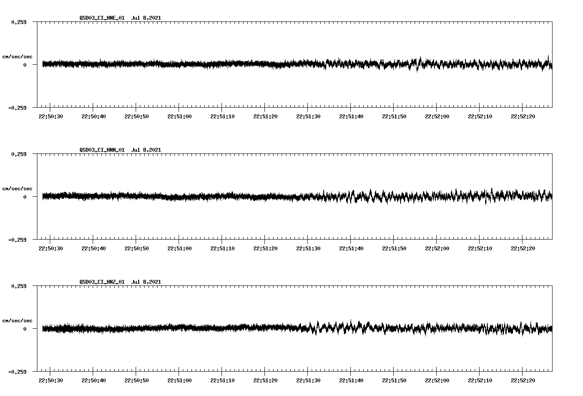
Task: Click the 22:50:50 time label on HNN axis
Action: click(x=137, y=249)
